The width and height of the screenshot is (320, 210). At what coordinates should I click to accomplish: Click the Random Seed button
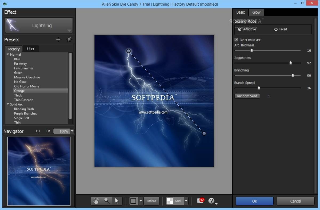pos(247,96)
